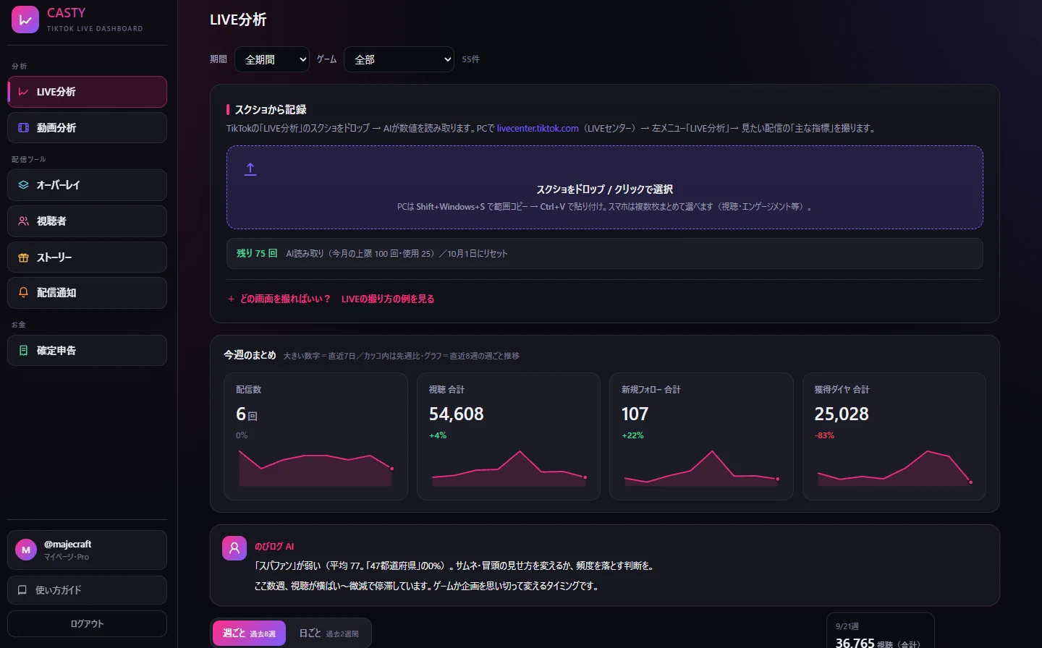Open the 期間 dropdown showing 全期間

[x=272, y=59]
